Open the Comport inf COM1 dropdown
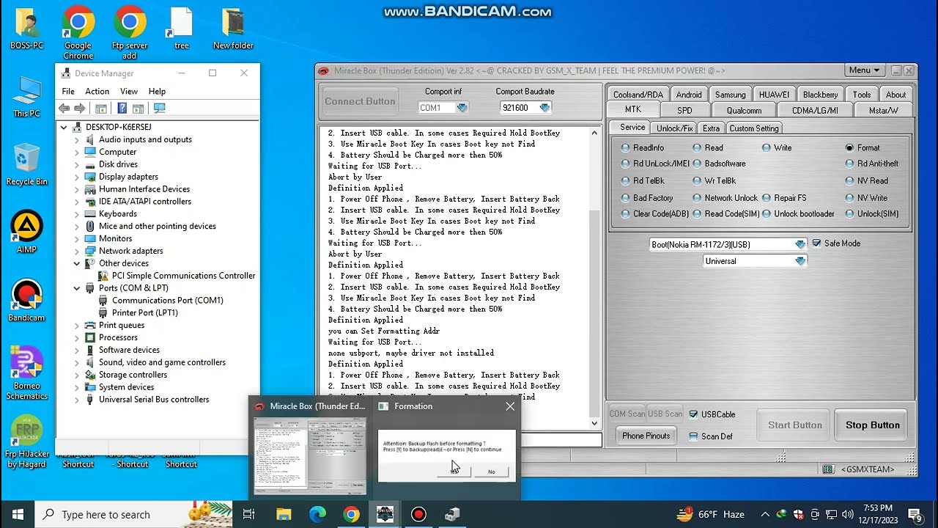The height and width of the screenshot is (528, 938). point(462,108)
